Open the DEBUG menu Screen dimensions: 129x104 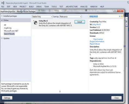pos(39,7)
